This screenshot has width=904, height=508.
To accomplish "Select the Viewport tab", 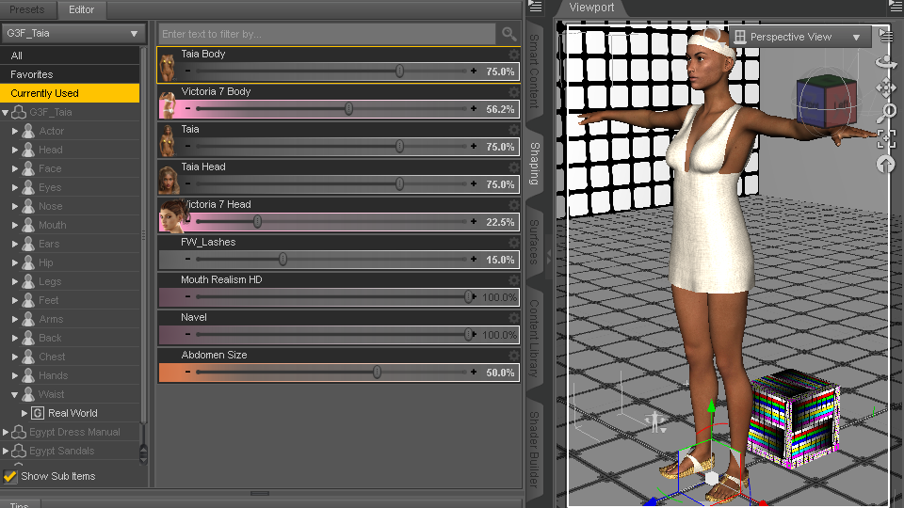I will pyautogui.click(x=591, y=8).
